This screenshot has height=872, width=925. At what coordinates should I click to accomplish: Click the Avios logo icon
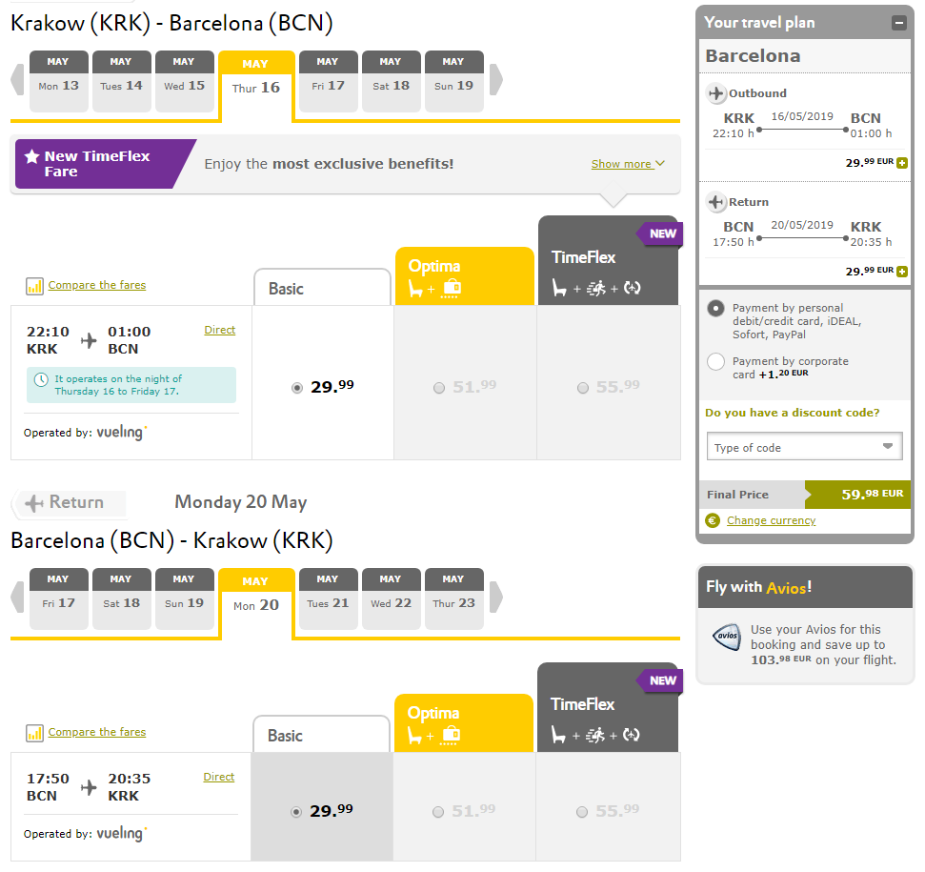tap(728, 638)
